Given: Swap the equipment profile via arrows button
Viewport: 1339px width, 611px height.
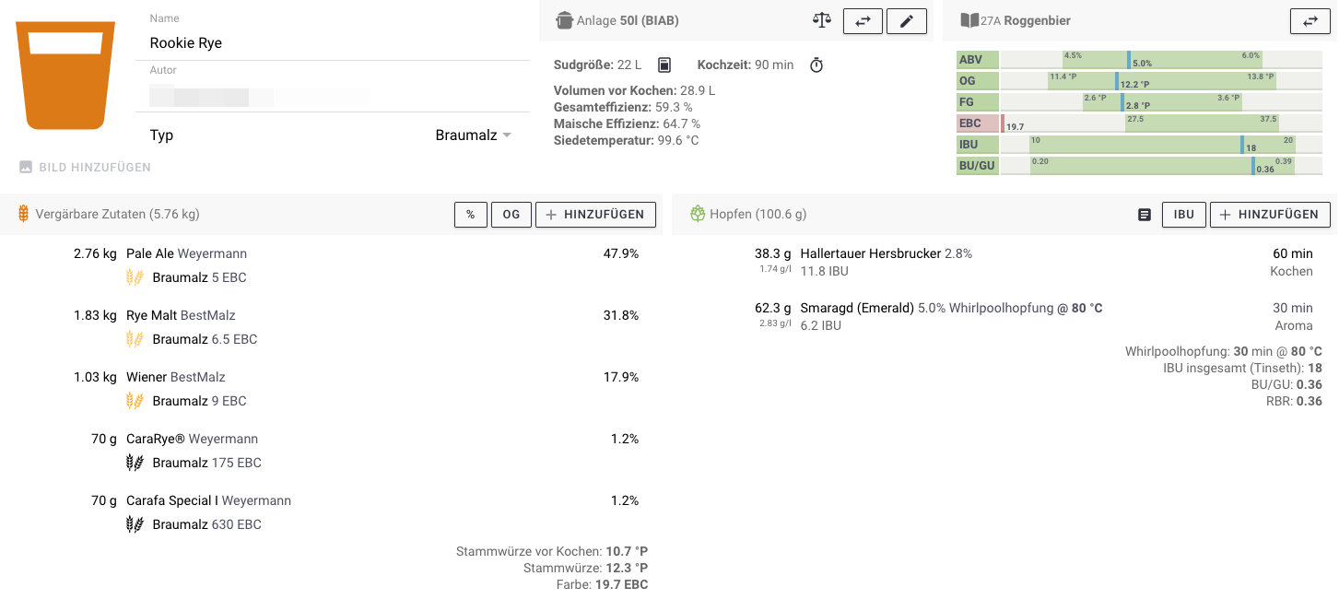Looking at the screenshot, I should (x=863, y=21).
